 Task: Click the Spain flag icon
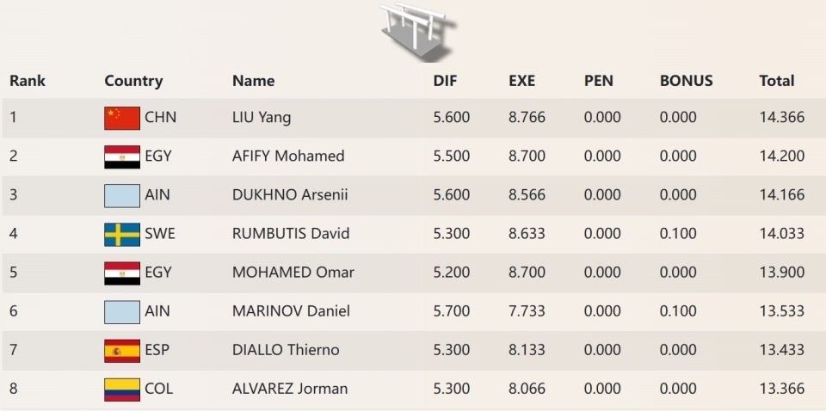[121, 350]
